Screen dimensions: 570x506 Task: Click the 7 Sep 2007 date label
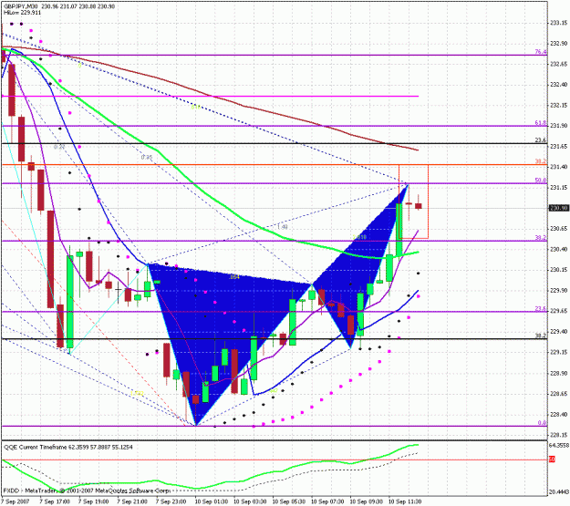coord(16,501)
